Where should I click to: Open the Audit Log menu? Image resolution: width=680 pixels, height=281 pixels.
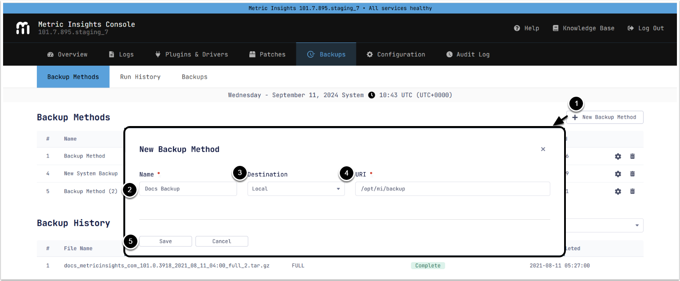point(468,54)
